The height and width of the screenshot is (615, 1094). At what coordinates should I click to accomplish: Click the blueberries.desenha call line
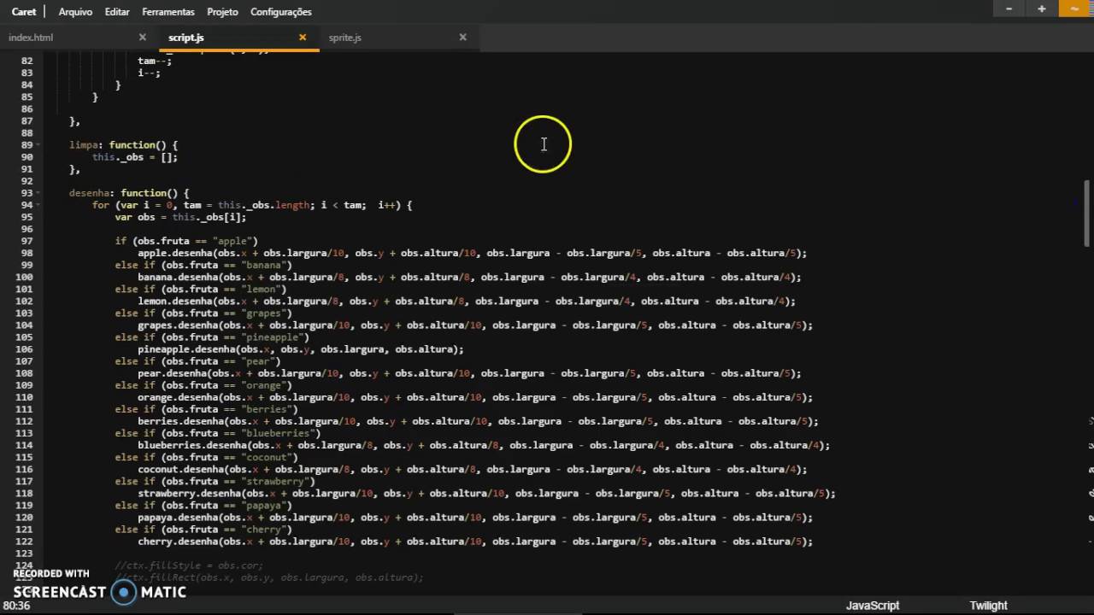[x=484, y=445]
